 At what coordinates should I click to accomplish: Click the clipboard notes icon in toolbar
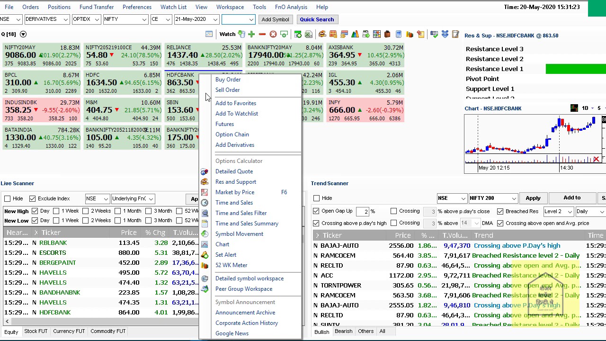[455, 34]
